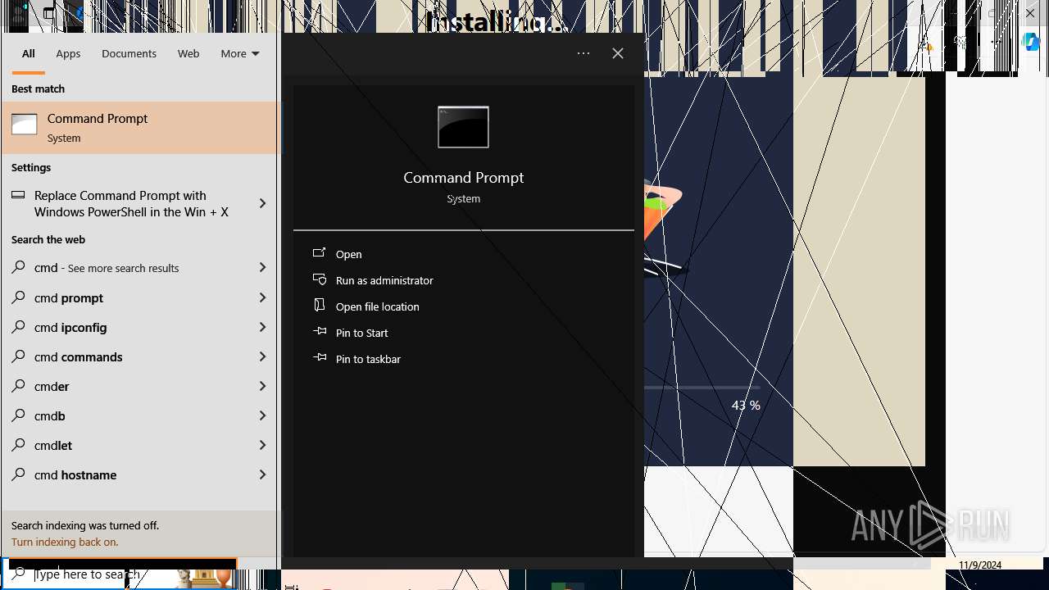Switch to the Web search tab
The width and height of the screenshot is (1049, 590).
(188, 53)
